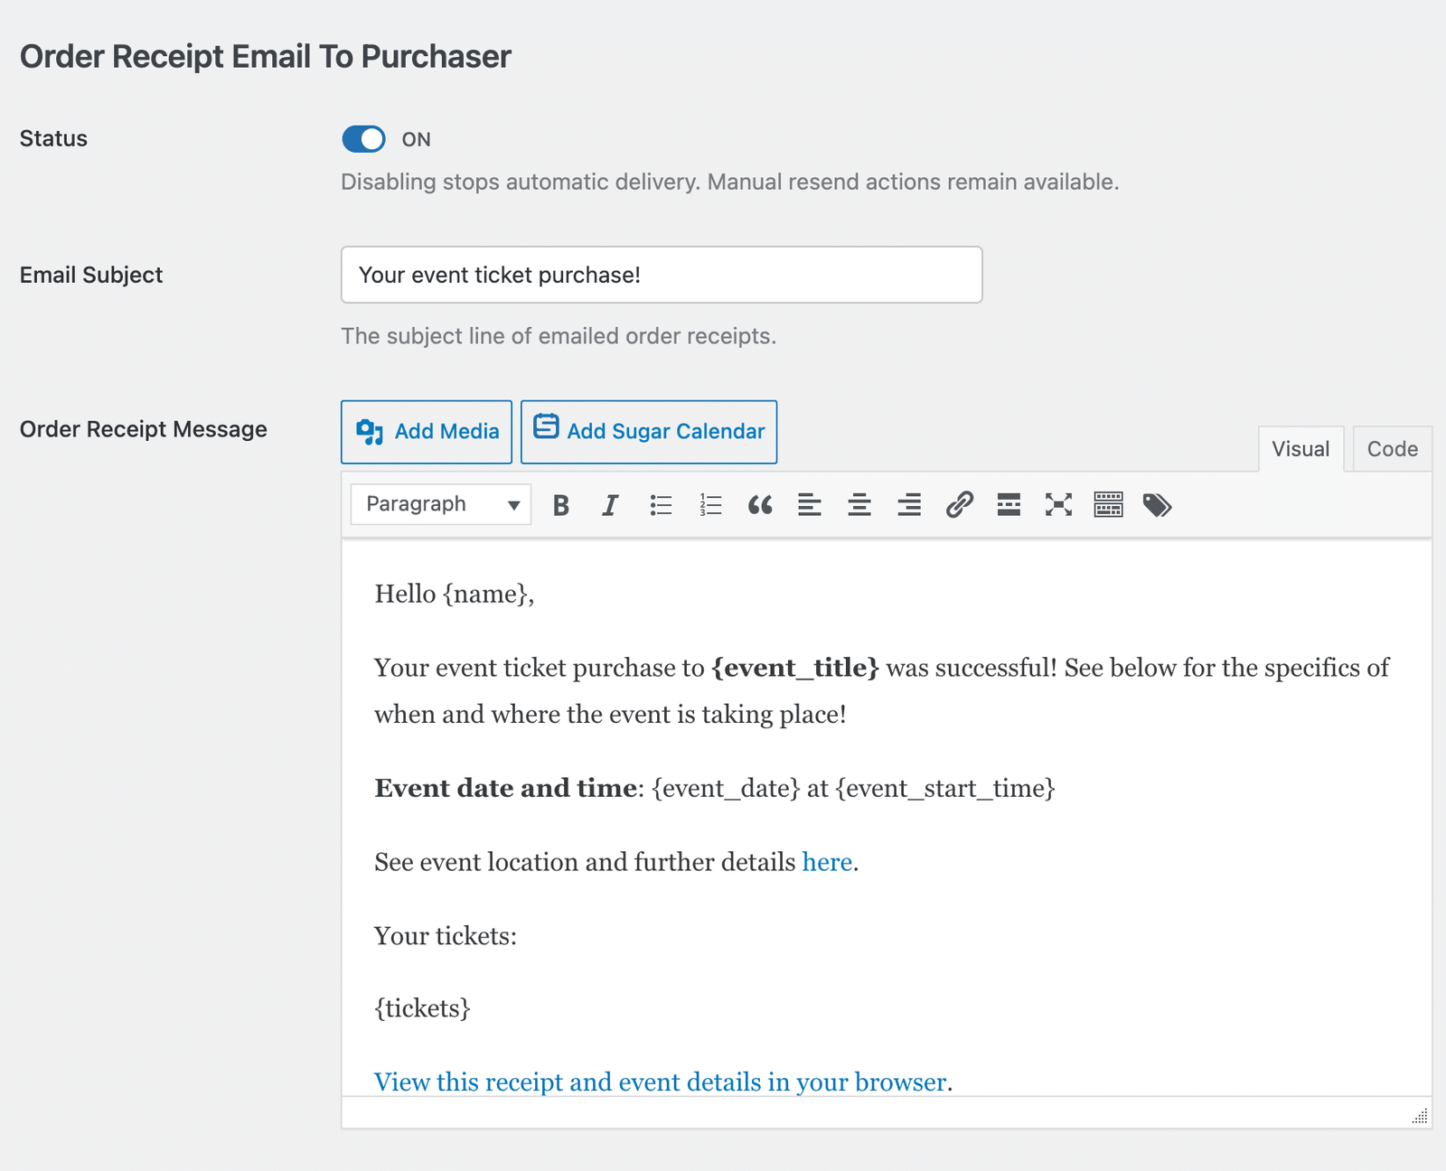The height and width of the screenshot is (1171, 1446).
Task: Click the 'Order Receipt Message' label
Action: [x=144, y=429]
